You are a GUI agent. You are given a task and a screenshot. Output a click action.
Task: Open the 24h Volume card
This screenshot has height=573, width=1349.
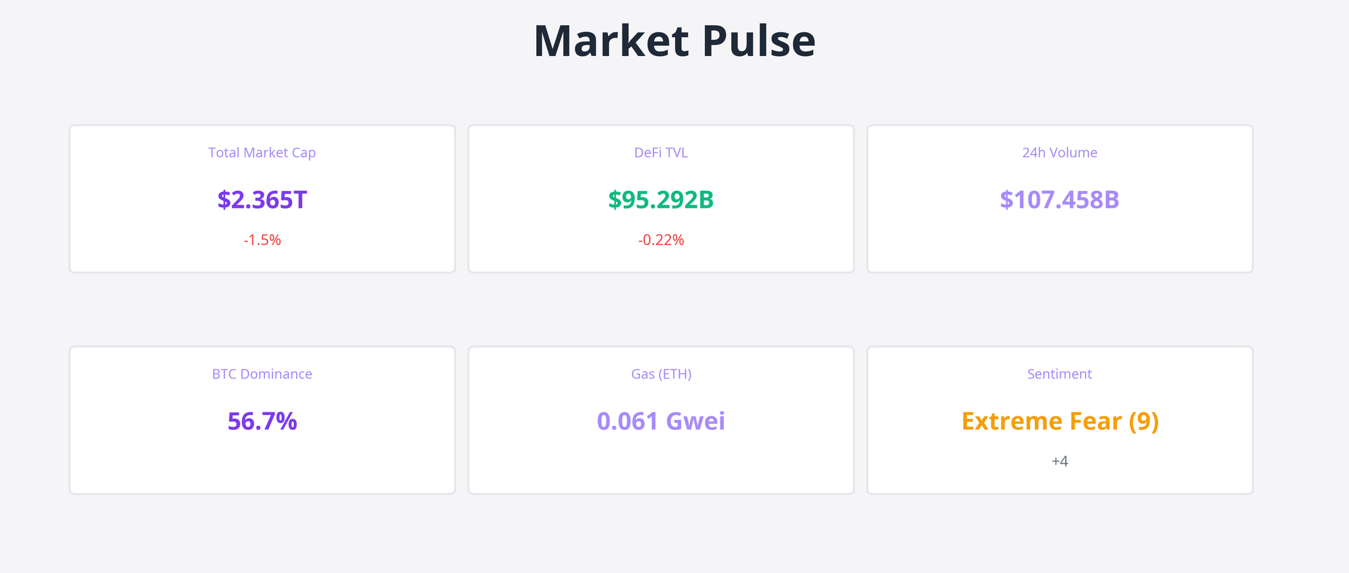pos(1060,243)
